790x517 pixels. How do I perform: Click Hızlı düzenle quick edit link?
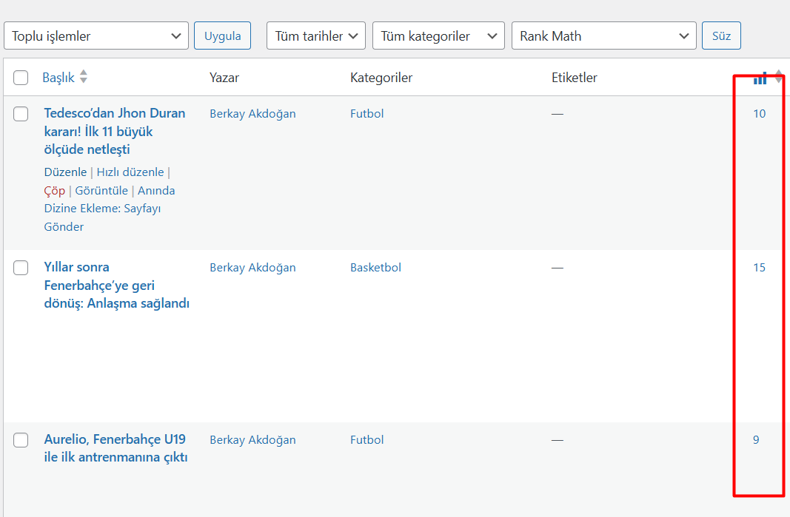tap(130, 172)
